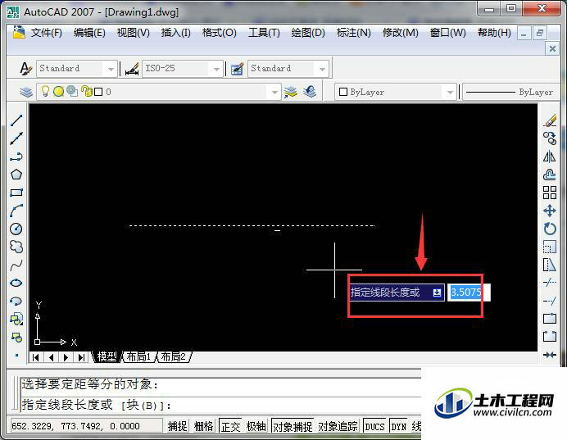Go to last layout tab arrow
This screenshot has height=440, width=567.
(81, 357)
